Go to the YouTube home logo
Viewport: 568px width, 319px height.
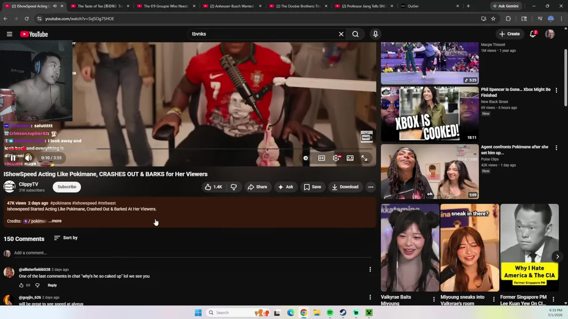pyautogui.click(x=34, y=34)
